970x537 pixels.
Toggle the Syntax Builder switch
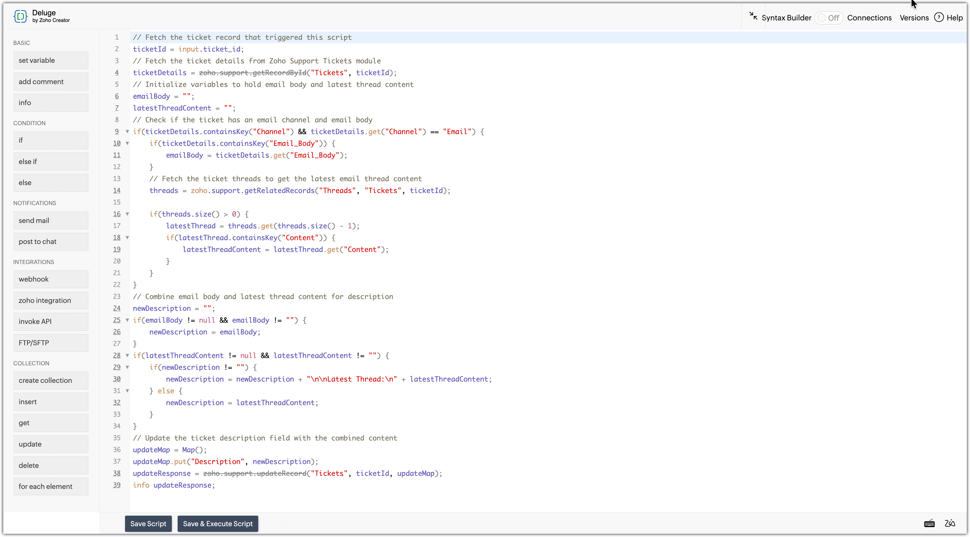[x=828, y=18]
